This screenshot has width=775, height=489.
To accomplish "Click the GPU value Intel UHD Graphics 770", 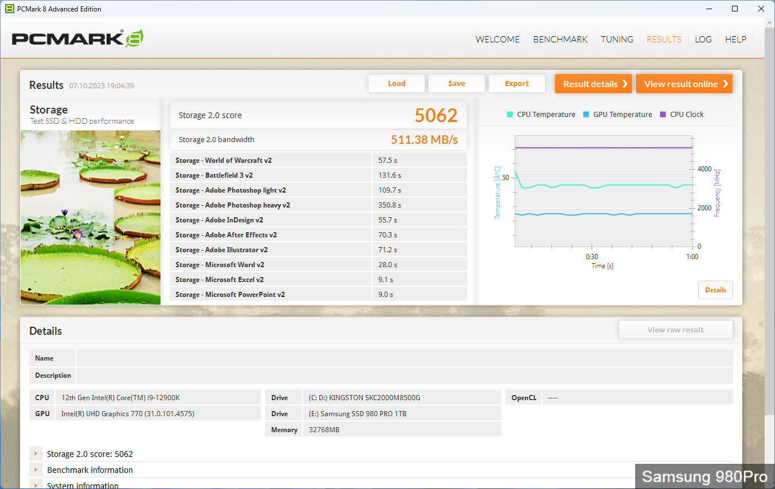I will click(158, 413).
